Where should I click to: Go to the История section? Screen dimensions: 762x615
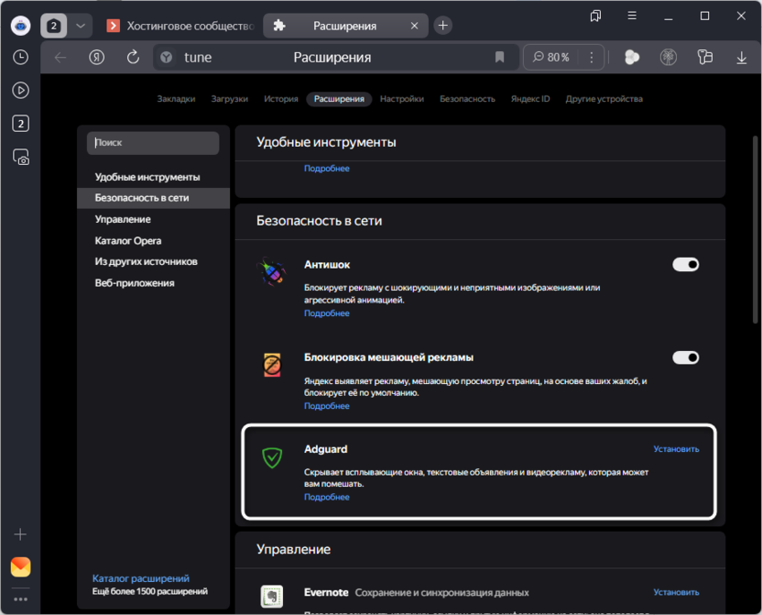tap(281, 99)
